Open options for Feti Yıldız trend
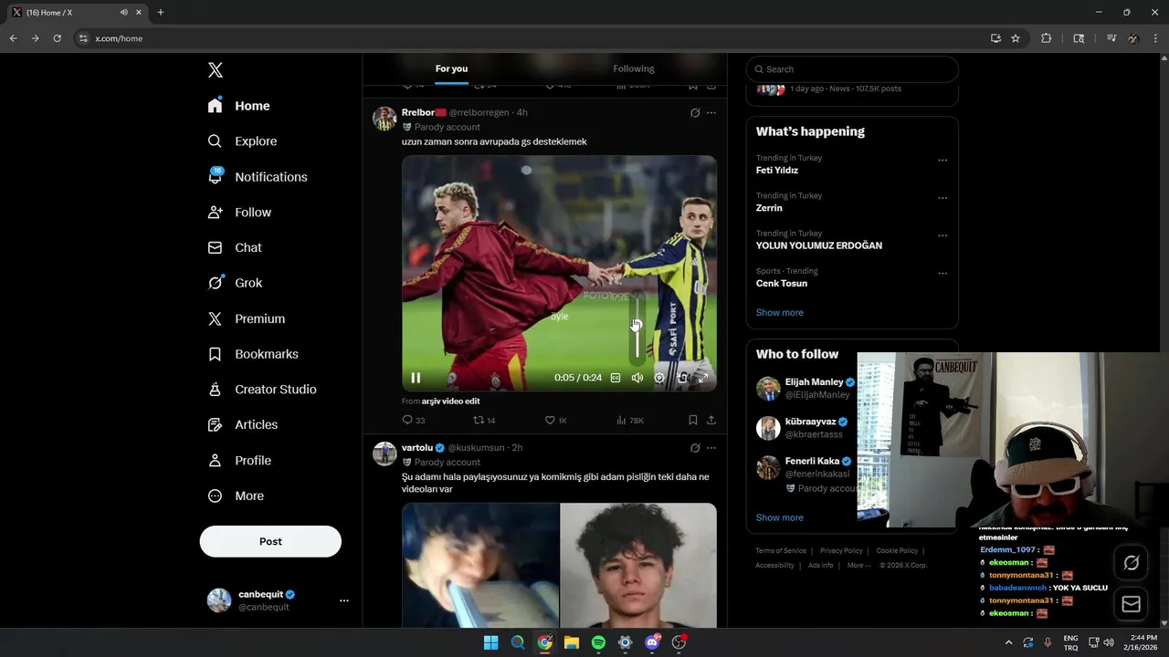This screenshot has height=657, width=1169. pos(943,161)
